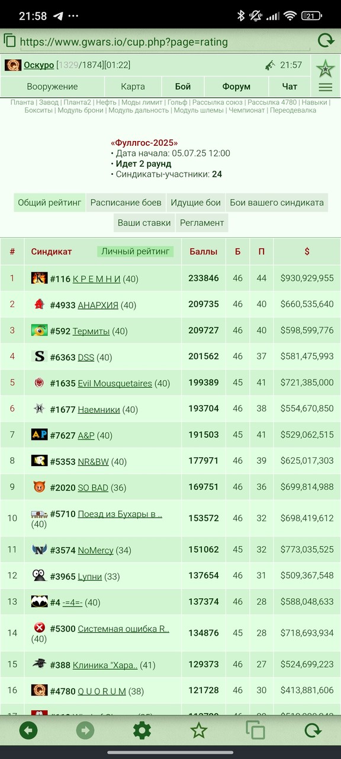Open browser settings gear in bottom bar
The image size is (341, 759).
[142, 730]
